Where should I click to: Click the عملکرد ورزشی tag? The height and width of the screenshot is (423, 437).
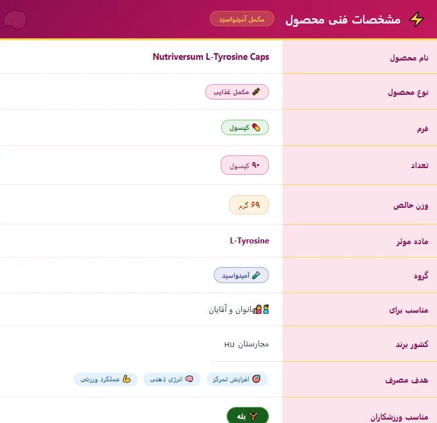point(106,379)
